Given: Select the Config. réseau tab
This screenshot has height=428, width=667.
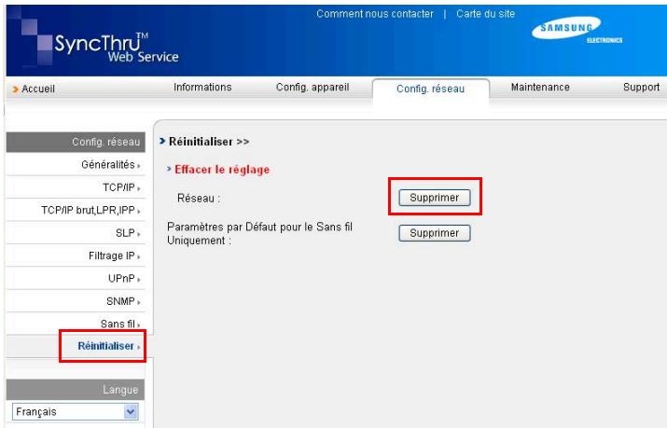Looking at the screenshot, I should pyautogui.click(x=430, y=89).
